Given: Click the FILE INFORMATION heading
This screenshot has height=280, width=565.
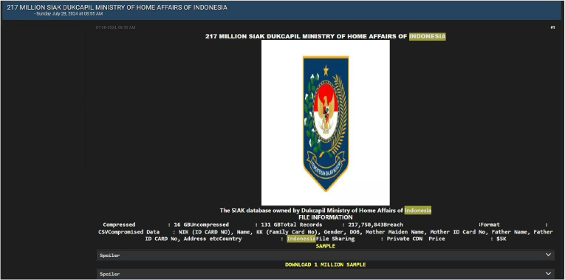Looking at the screenshot, I should point(326,217).
